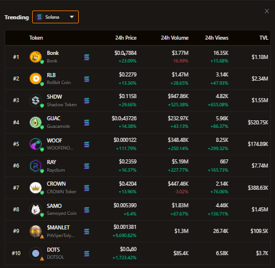Click the Trending heading
Screen dimensions: 275x268
point(16,18)
